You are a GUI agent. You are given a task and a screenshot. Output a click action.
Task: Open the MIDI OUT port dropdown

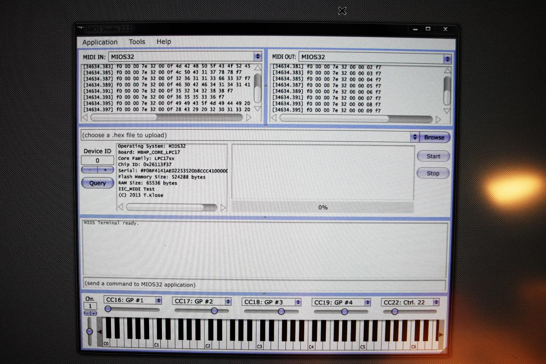[447, 59]
